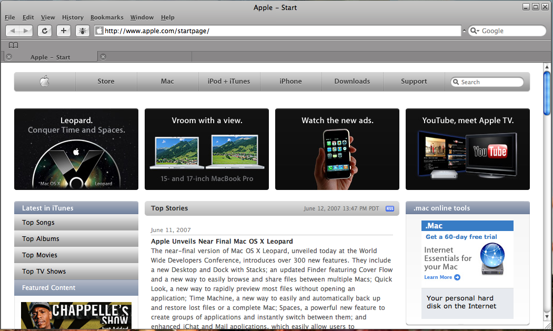The width and height of the screenshot is (553, 331).
Task: Open the Window menu
Action: click(x=142, y=17)
